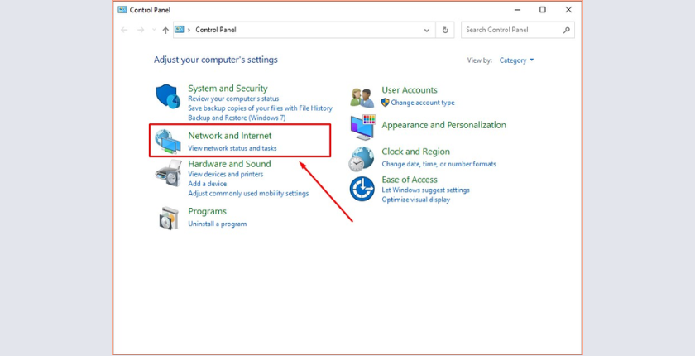Screen dimensions: 695x356
Task: Open Change account type link
Action: click(423, 103)
